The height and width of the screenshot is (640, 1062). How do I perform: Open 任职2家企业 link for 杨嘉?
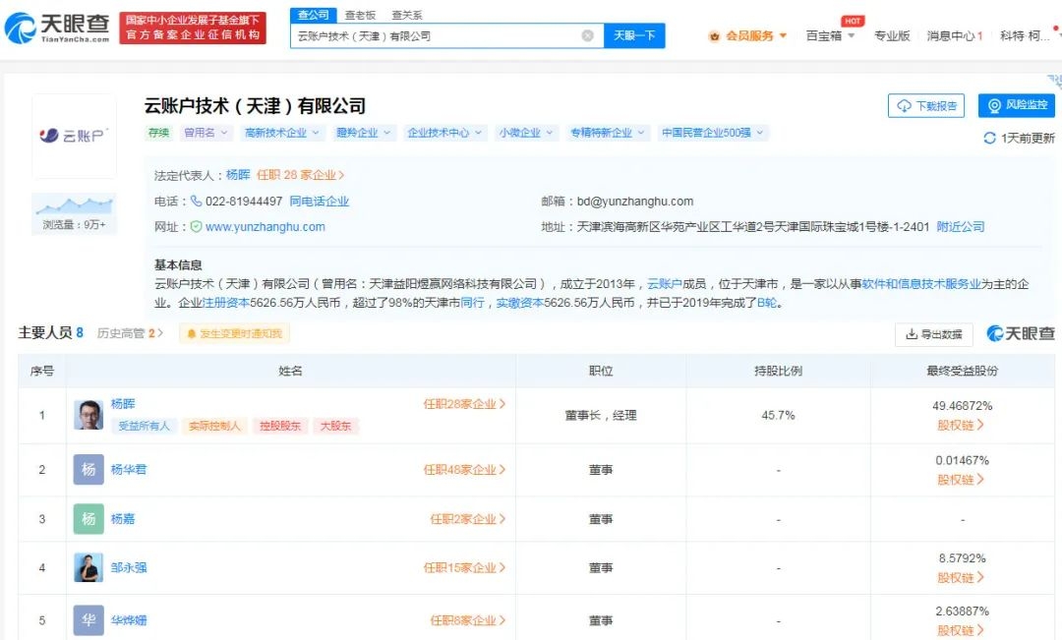(468, 519)
